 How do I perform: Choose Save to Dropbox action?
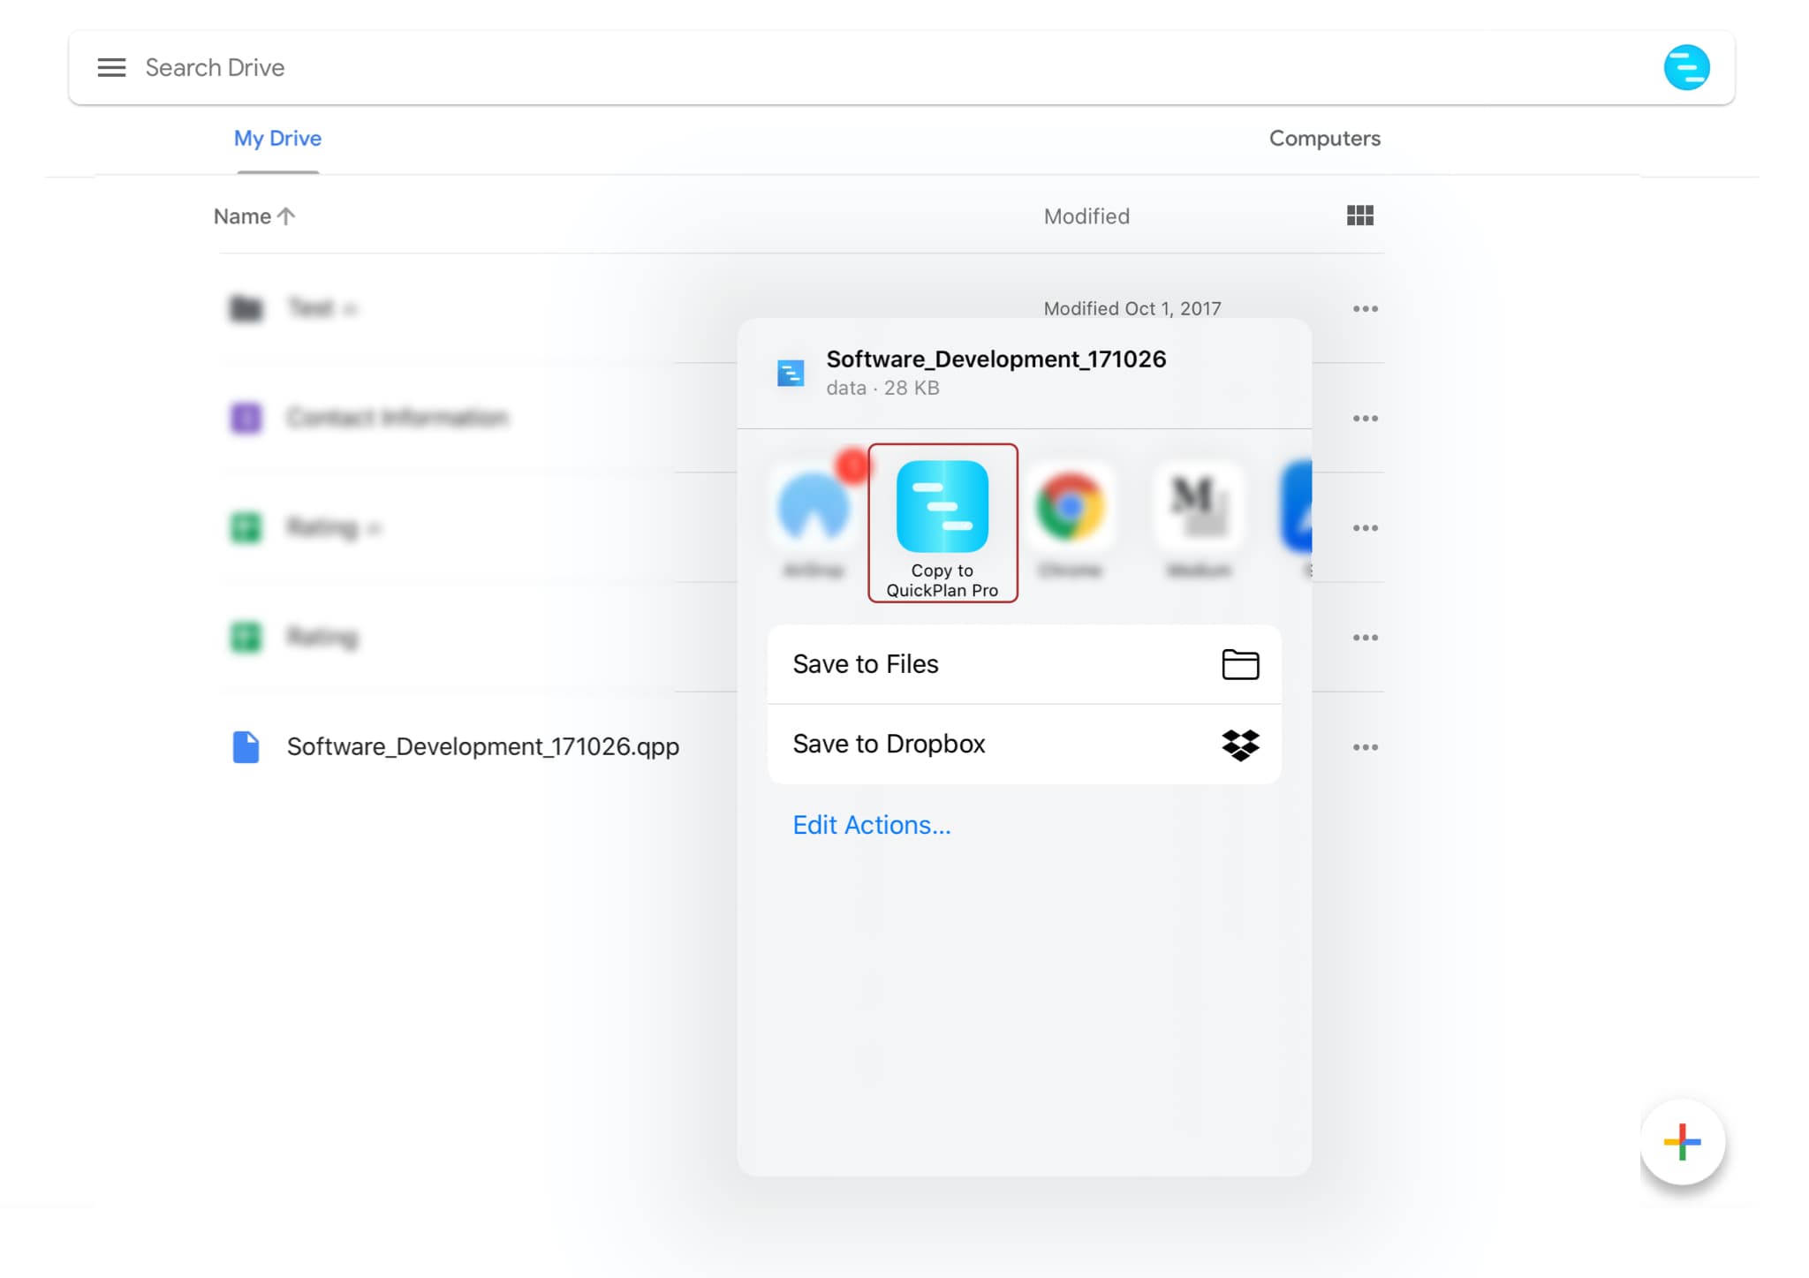tap(1024, 744)
